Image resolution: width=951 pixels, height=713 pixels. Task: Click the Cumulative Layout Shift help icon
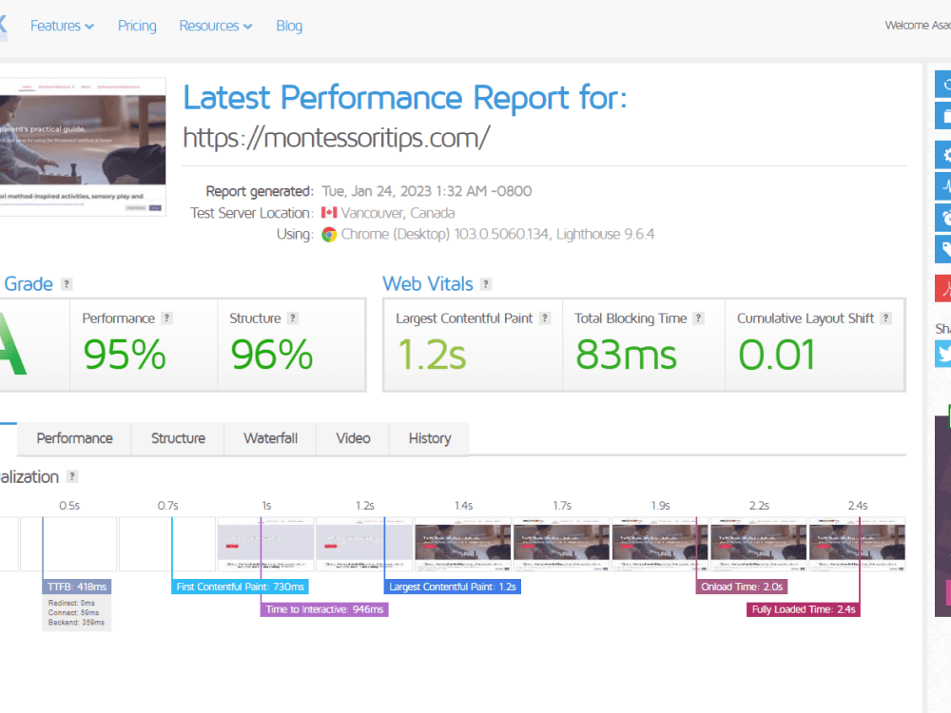click(x=886, y=318)
